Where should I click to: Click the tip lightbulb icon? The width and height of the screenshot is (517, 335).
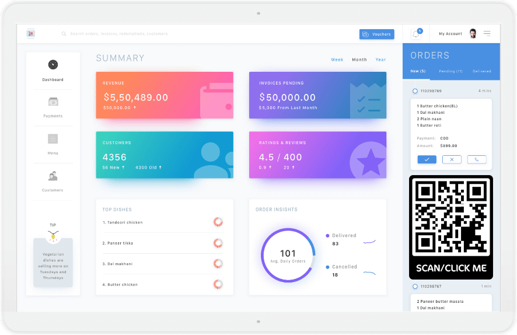coord(53,236)
